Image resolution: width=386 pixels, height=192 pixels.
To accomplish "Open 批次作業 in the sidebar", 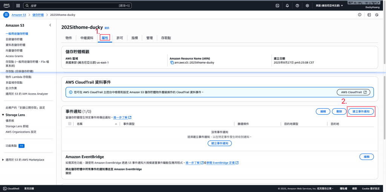I will coord(11,88).
